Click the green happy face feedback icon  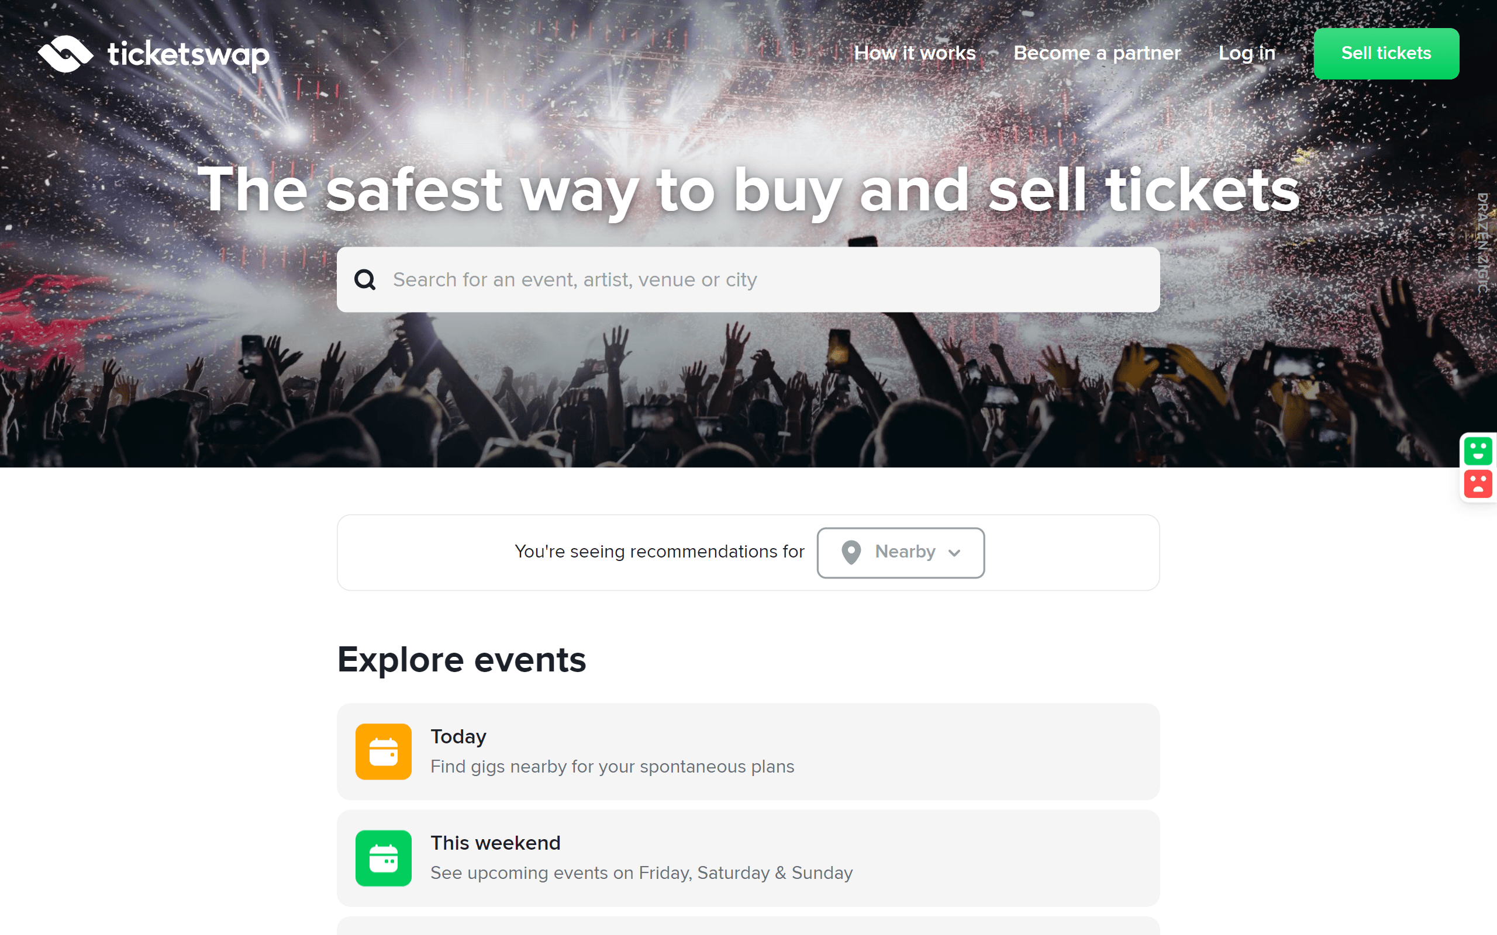pos(1478,451)
